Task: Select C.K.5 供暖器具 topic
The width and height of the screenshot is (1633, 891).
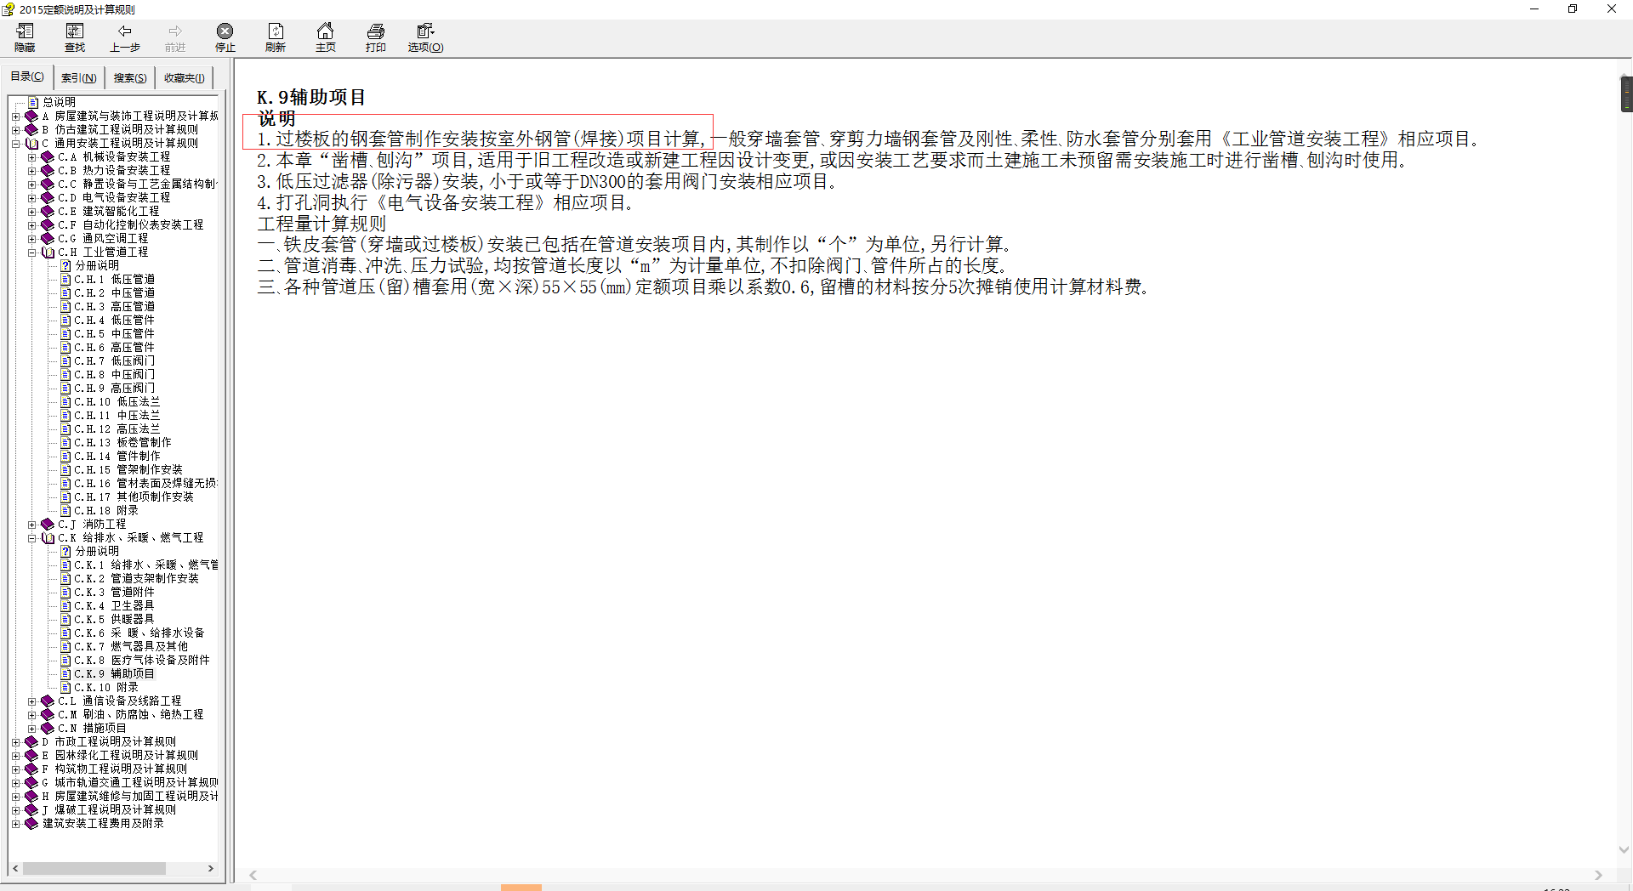Action: pyautogui.click(x=114, y=619)
